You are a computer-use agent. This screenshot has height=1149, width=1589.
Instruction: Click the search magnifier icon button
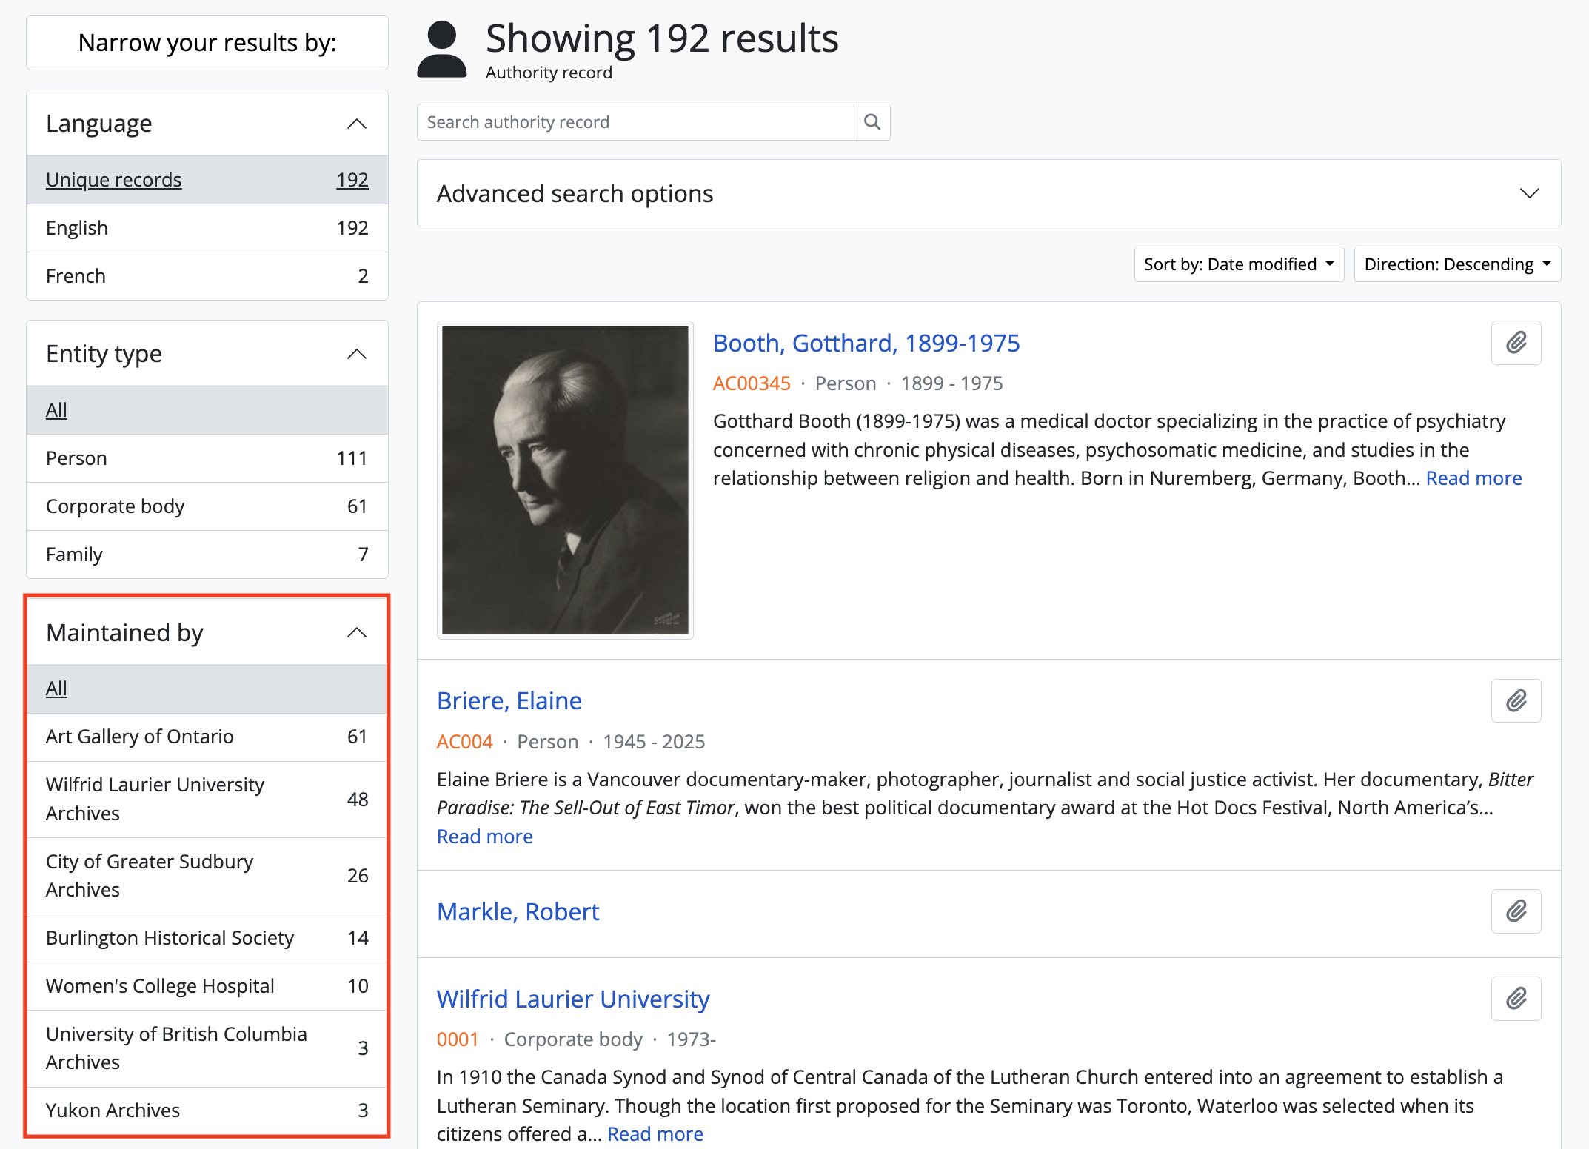872,122
